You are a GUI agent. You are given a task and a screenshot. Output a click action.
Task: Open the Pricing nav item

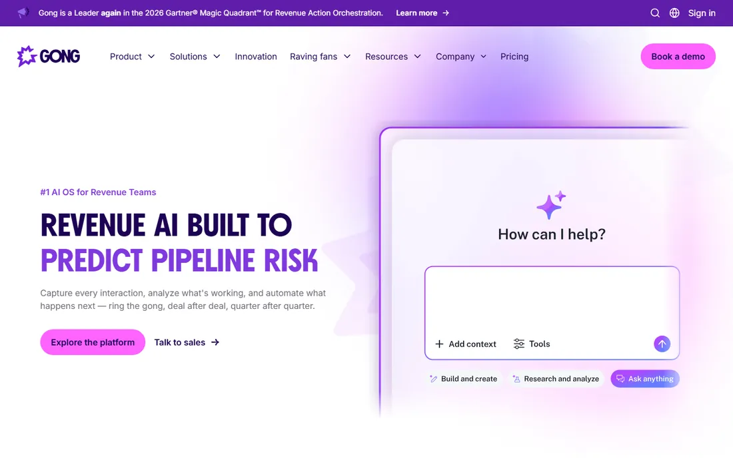(514, 57)
